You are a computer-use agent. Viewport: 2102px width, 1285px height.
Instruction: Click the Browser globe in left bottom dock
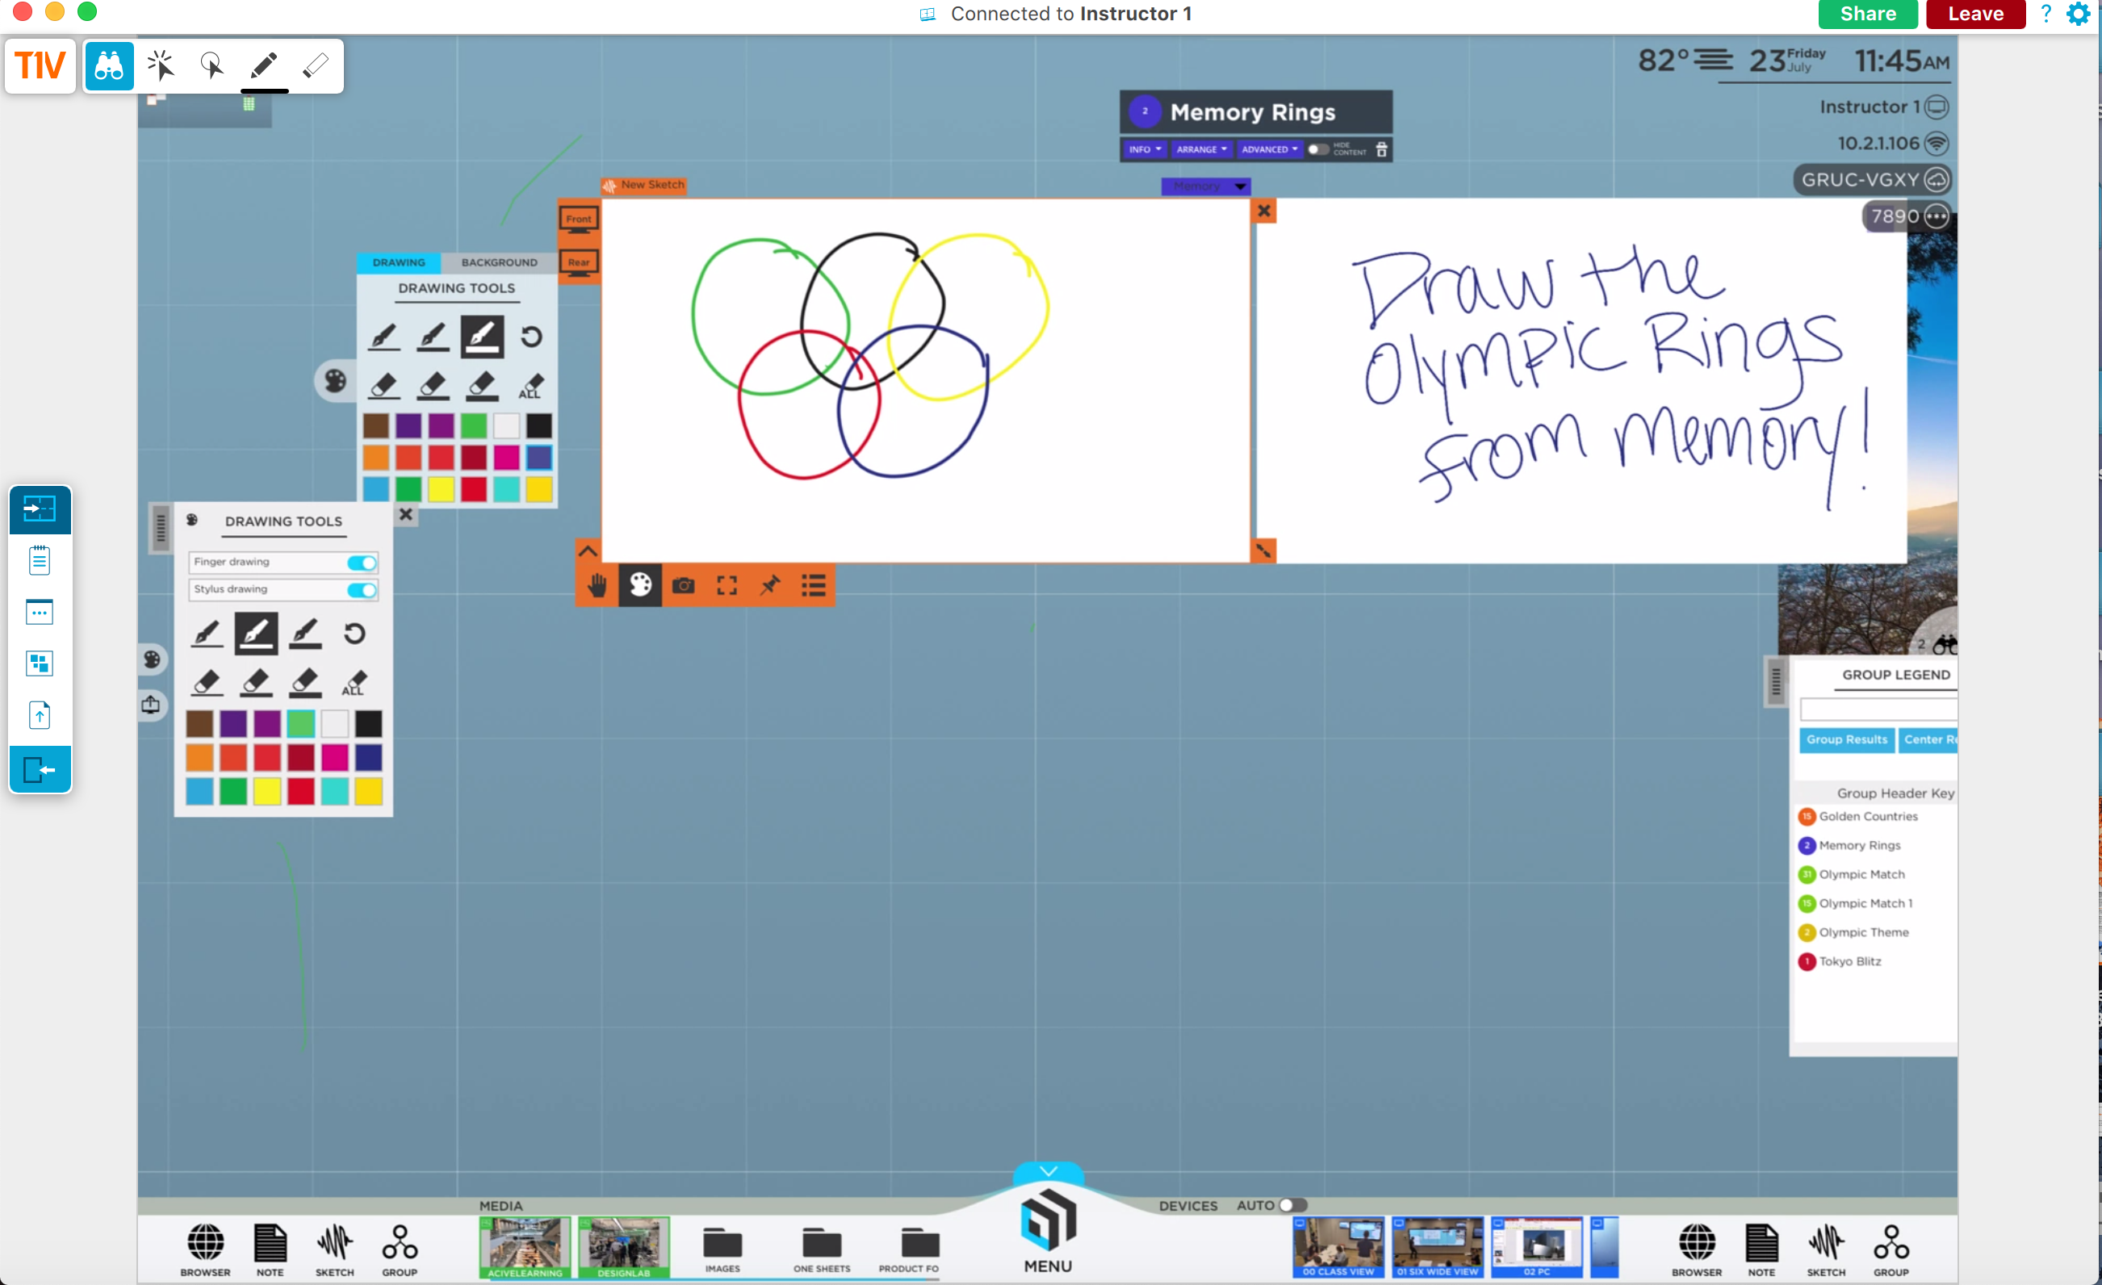pos(206,1250)
